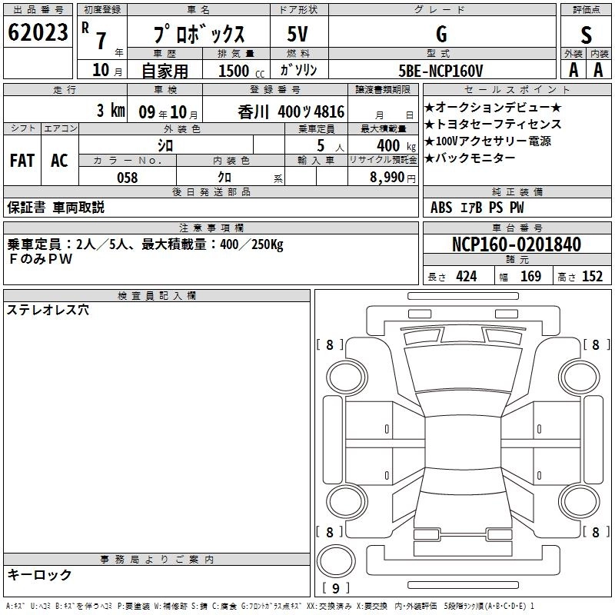Image resolution: width=615 pixels, height=615 pixels.
Task: Select inspector note ステレオレス穴
Action: 48,311
